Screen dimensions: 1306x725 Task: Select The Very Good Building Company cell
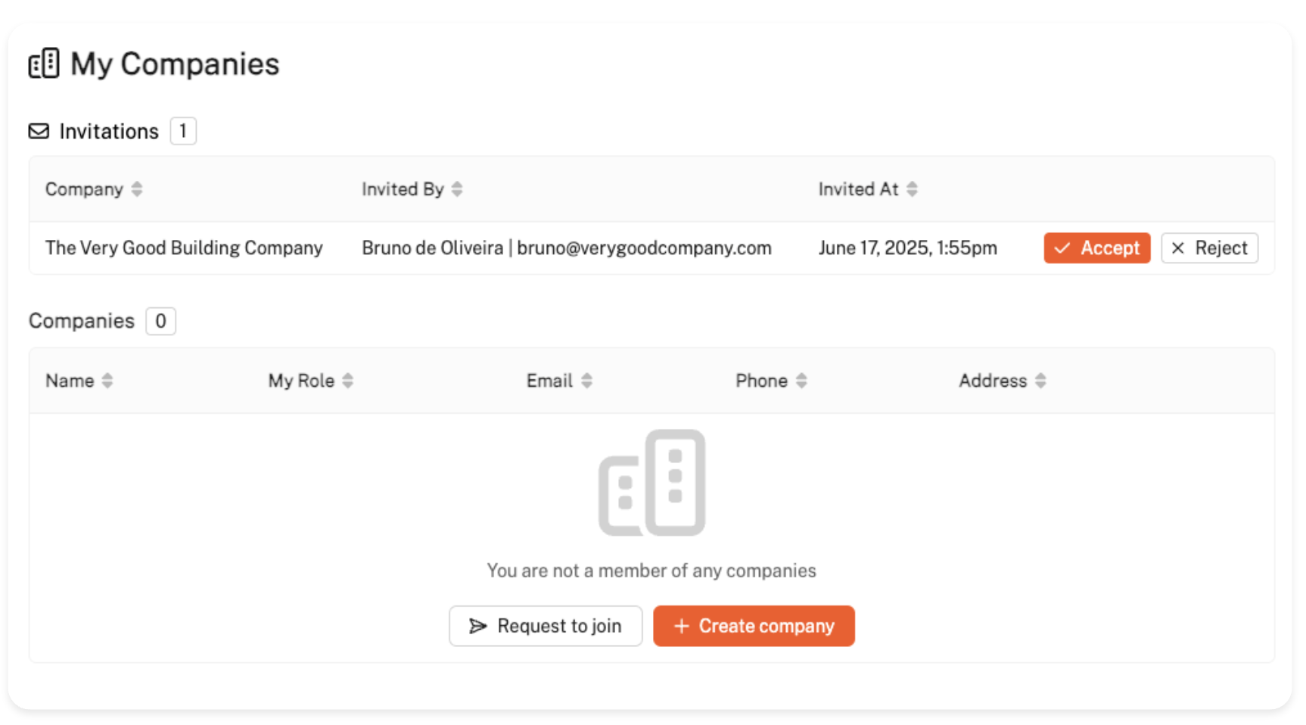click(184, 248)
